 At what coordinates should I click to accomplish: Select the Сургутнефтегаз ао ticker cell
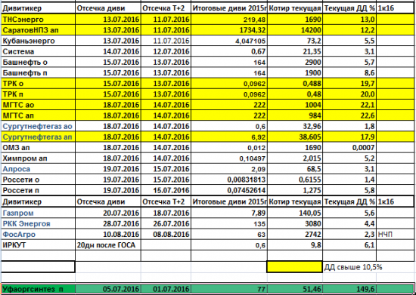click(x=39, y=126)
